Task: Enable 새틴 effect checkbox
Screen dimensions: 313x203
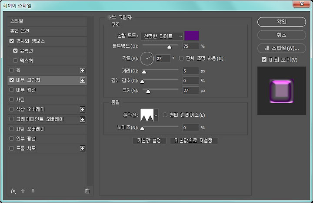Action: pyautogui.click(x=12, y=100)
